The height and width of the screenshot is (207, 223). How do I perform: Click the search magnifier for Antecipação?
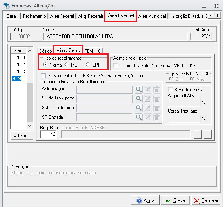pos(138,89)
